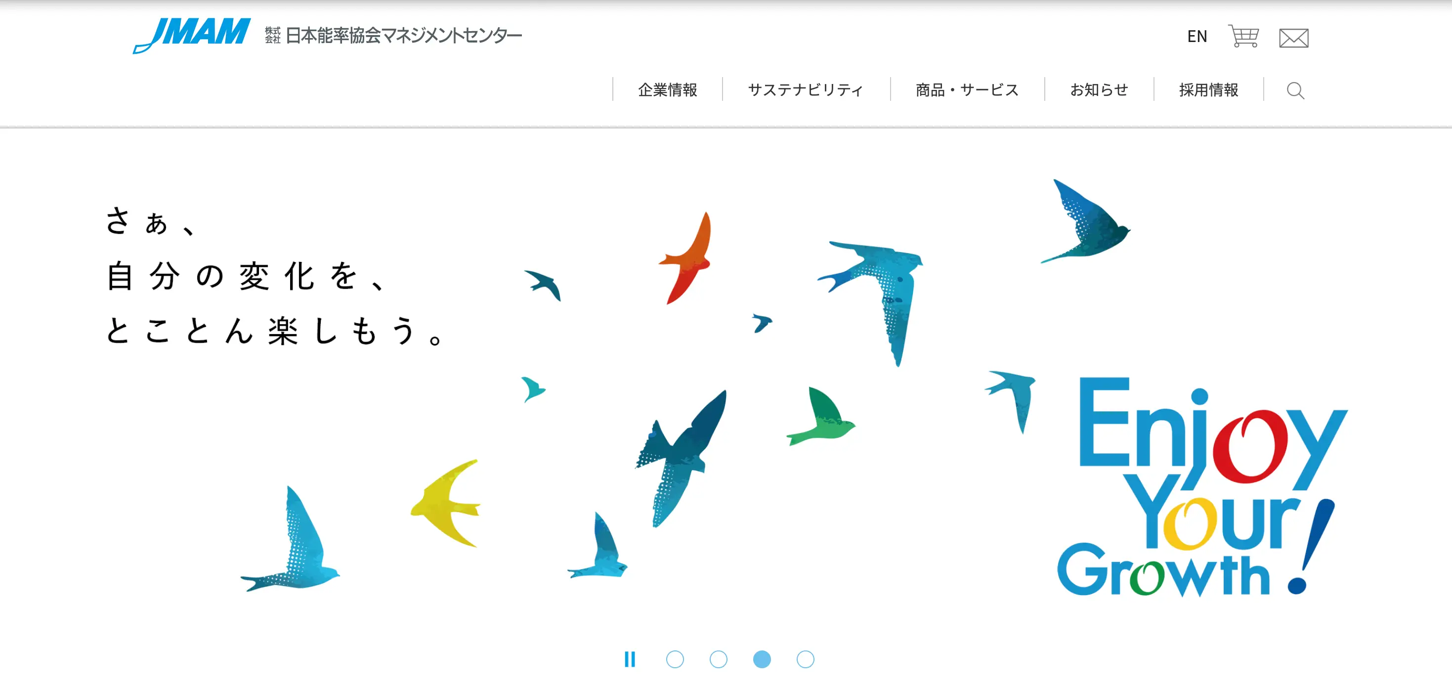Screen dimensions: 1452x688
Task: Click the JMAM logo
Action: [x=192, y=35]
